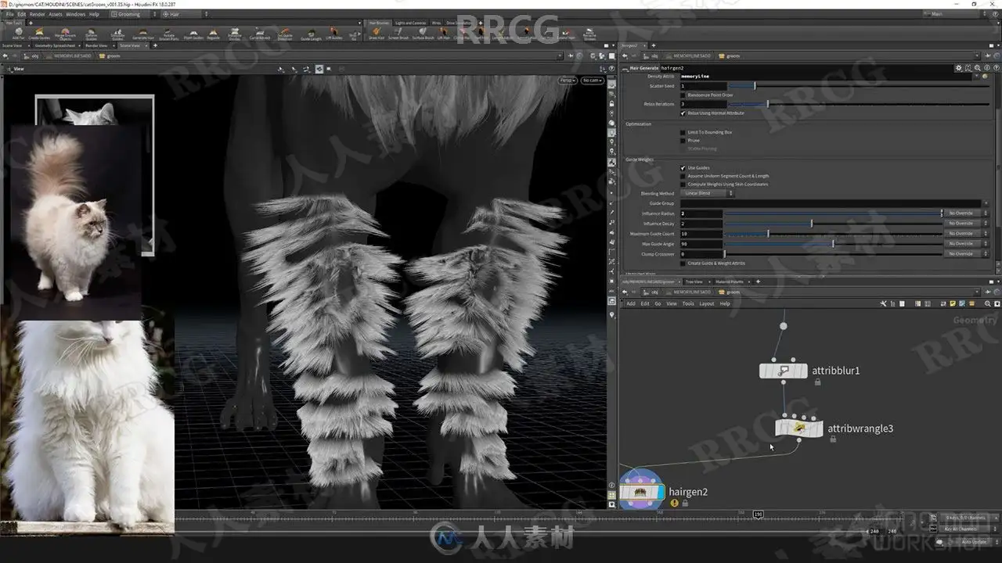Screen dimensions: 1002x563
Task: Click the Create Guides shelf tool
Action: 39,34
